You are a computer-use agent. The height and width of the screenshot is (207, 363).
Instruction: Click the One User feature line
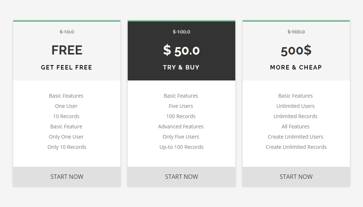(66, 106)
